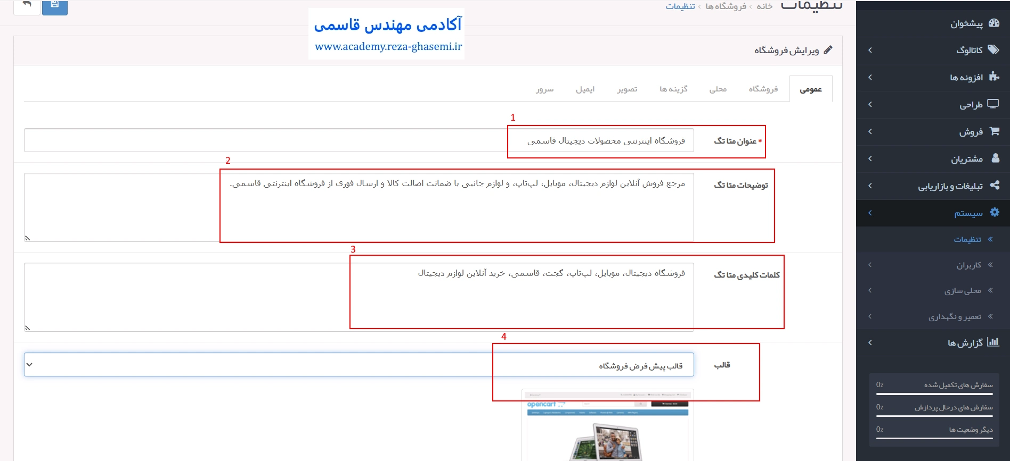
Task: Click the فروش shopping cart icon
Action: point(994,131)
